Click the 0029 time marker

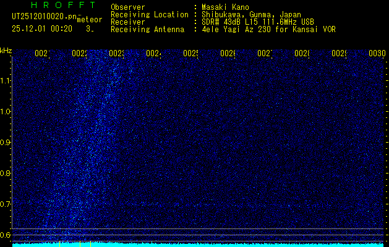(339, 53)
